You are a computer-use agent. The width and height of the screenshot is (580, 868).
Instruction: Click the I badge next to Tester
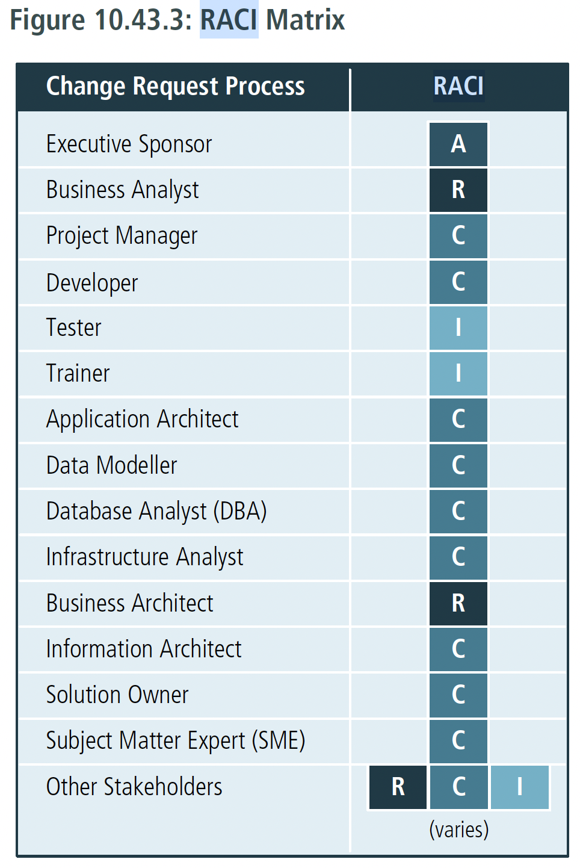[x=458, y=327]
